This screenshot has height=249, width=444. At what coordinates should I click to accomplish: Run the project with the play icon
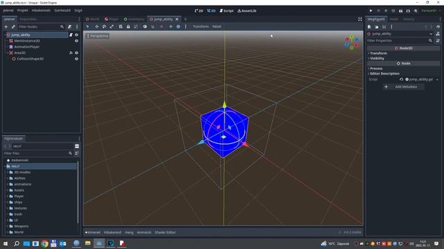[x=370, y=11]
